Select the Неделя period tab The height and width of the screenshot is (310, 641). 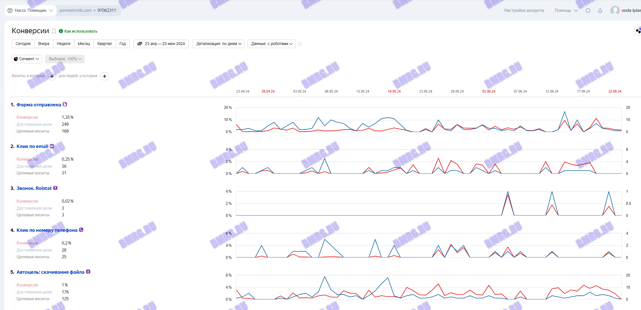pos(63,44)
